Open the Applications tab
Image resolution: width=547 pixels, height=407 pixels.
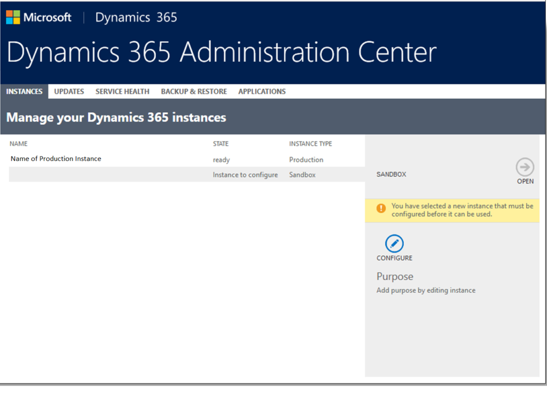click(262, 91)
